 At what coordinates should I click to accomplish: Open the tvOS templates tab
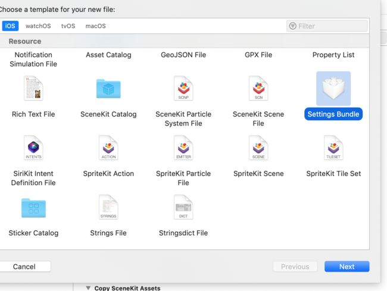click(x=68, y=26)
